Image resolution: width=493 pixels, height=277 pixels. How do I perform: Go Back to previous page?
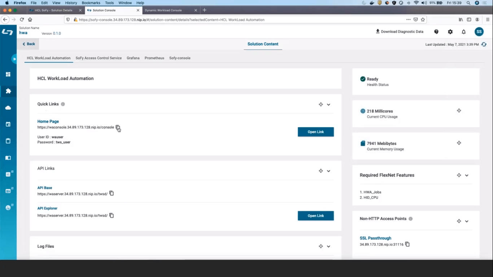tap(29, 44)
